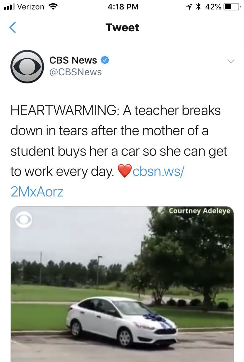The width and height of the screenshot is (244, 362).
Task: Tap the 4:18 PM clock
Action: click(x=123, y=7)
